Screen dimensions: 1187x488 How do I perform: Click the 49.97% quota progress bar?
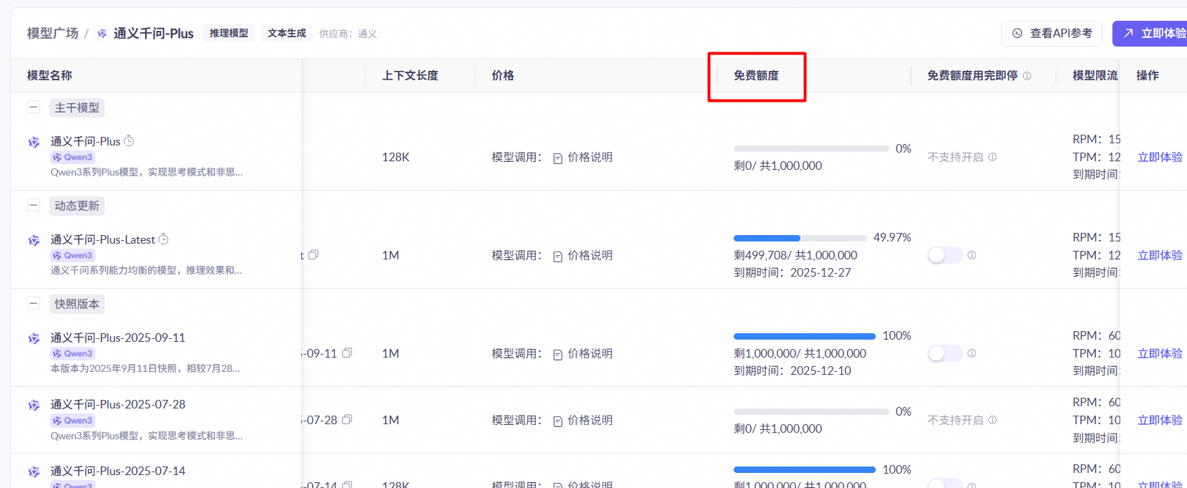(x=800, y=238)
